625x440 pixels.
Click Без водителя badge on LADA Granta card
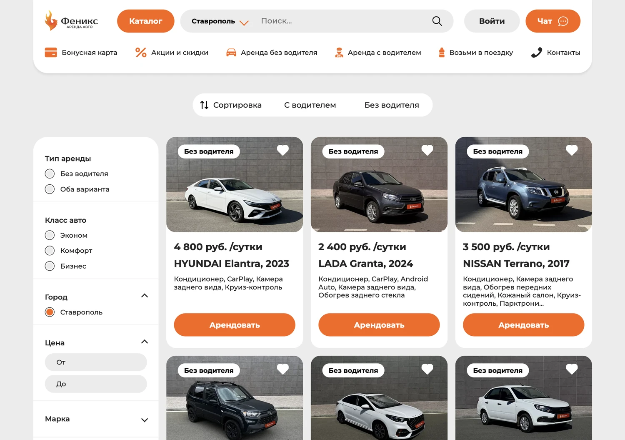pyautogui.click(x=353, y=151)
